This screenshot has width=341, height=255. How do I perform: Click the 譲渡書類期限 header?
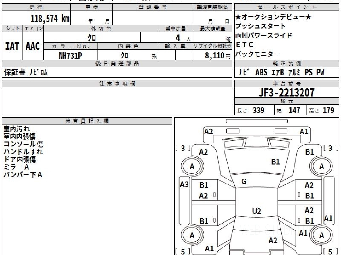coord(213,7)
